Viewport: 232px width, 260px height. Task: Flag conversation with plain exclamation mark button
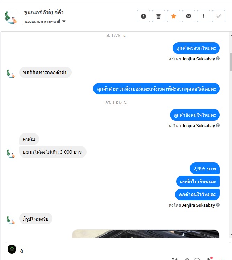(x=204, y=16)
